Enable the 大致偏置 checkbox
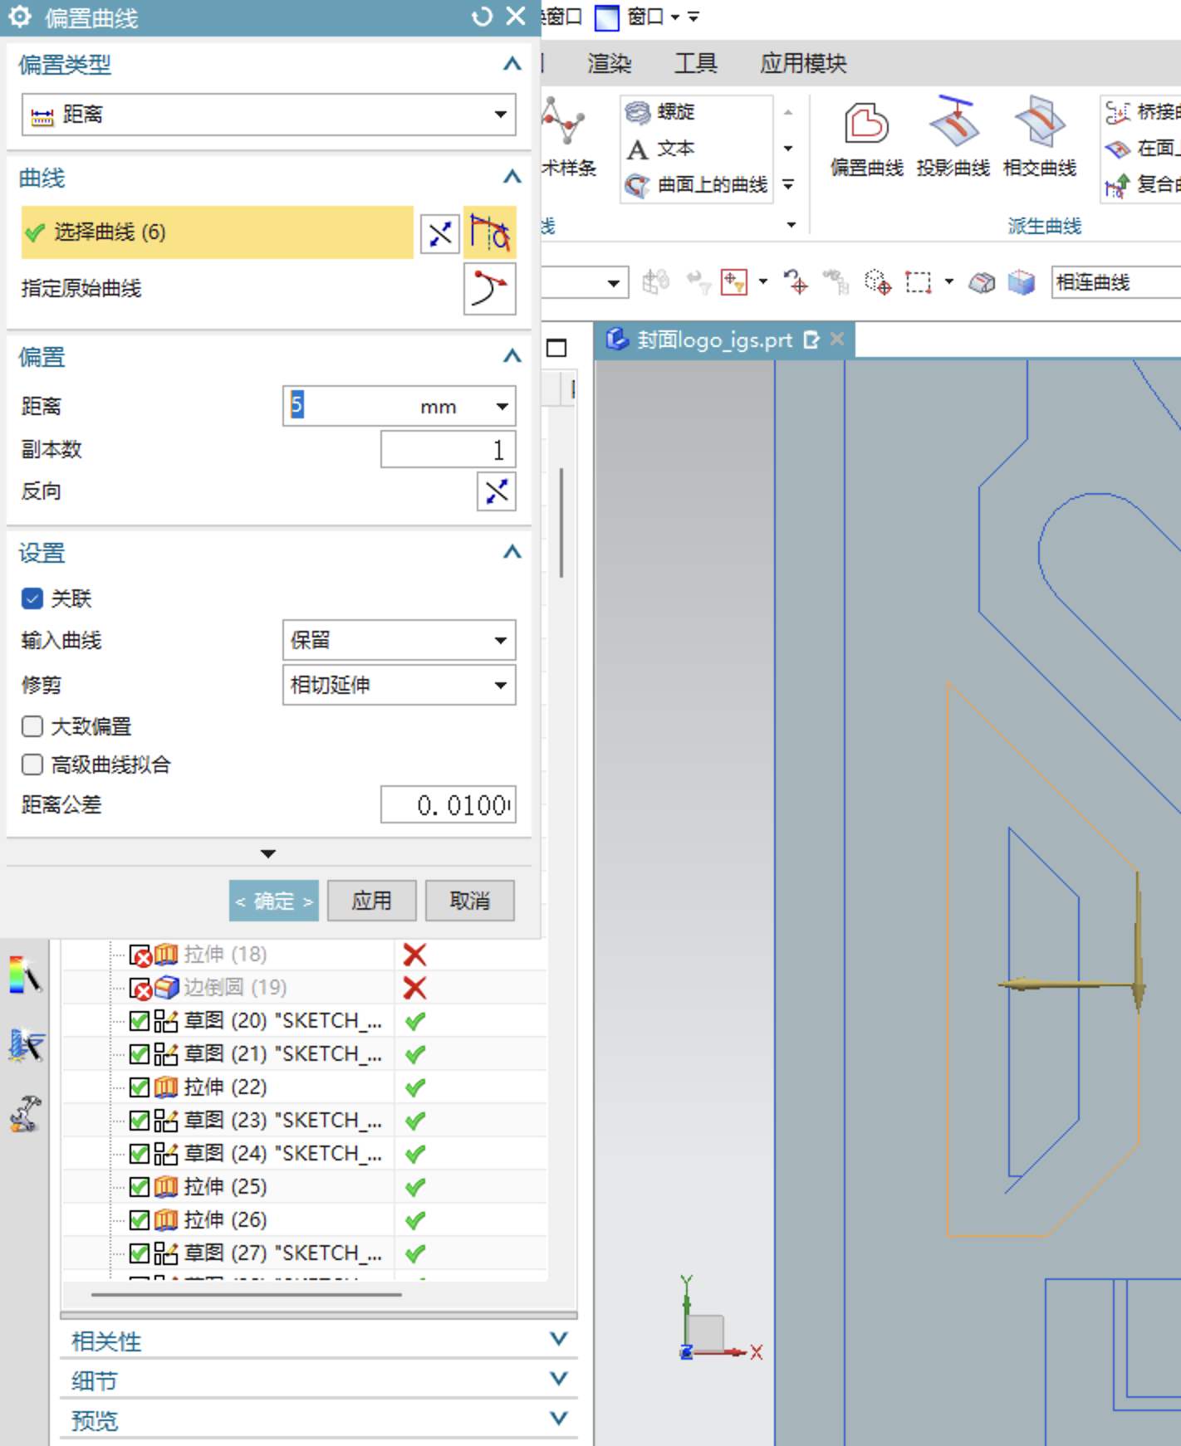Viewport: 1181px width, 1446px height. 32,726
